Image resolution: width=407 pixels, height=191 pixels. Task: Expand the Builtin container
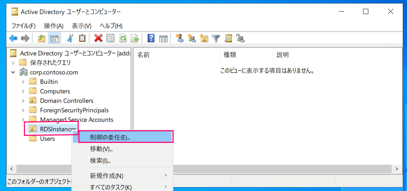tap(23, 82)
